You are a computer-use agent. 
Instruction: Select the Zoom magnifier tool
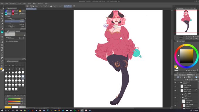click(x=2, y=11)
